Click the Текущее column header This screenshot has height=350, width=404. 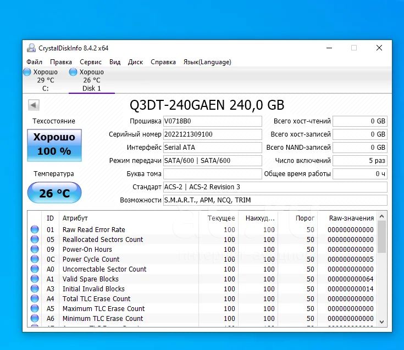pos(219,218)
